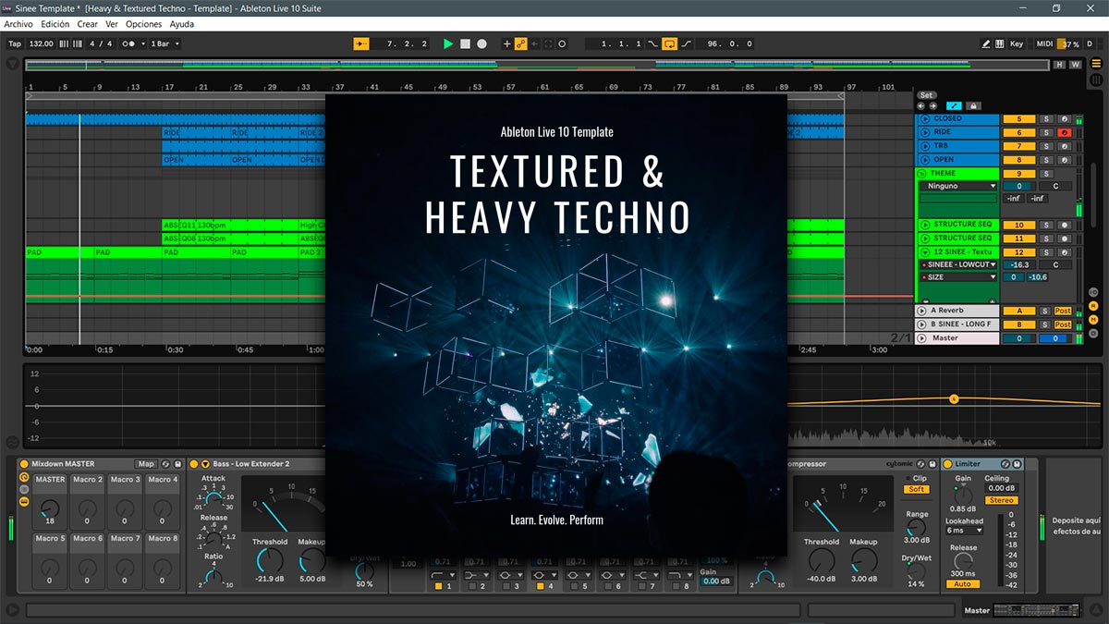Open the Crear menu
Screen dimensions: 1109x624
tap(87, 24)
